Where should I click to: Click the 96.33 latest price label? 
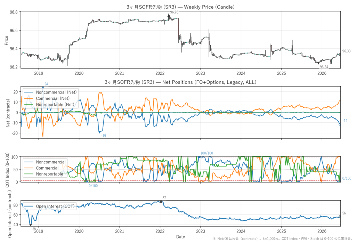coord(347,51)
